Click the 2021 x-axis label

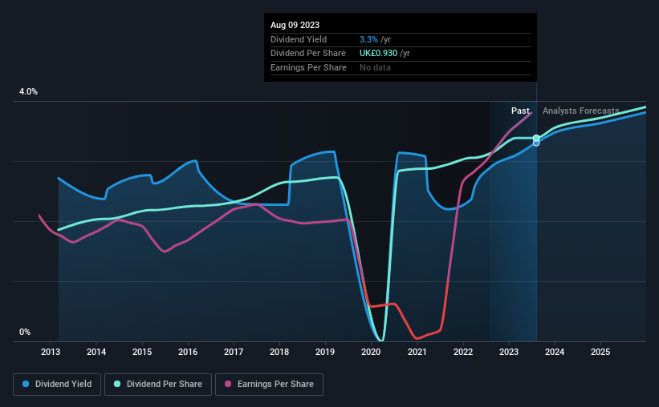click(x=417, y=352)
